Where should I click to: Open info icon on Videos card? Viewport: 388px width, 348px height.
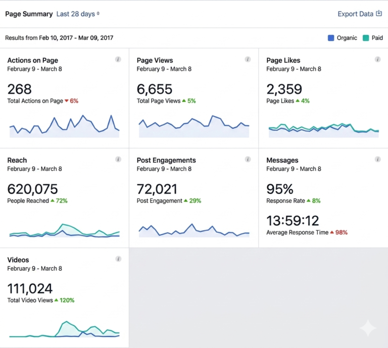(x=118, y=259)
